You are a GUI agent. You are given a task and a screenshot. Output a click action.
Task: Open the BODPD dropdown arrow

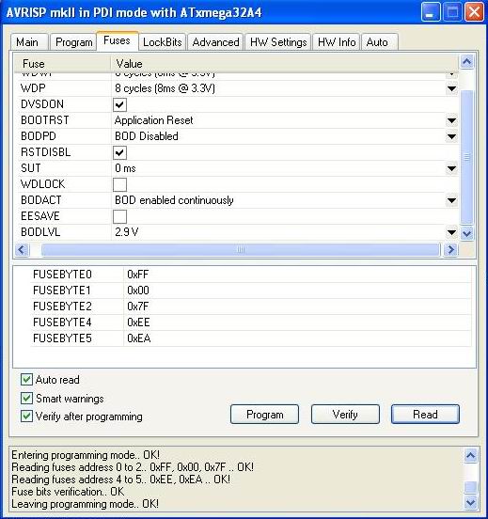451,136
